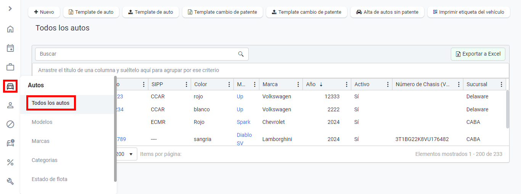521x194 pixels.
Task: Click the car with alert badge sidebar icon
Action: 10,143
